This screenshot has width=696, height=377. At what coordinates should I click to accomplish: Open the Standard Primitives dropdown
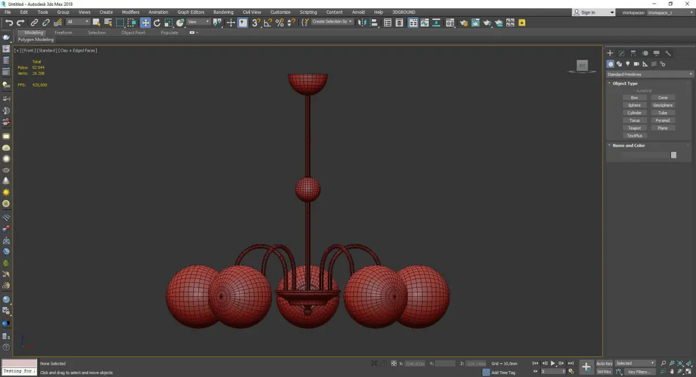pos(650,74)
